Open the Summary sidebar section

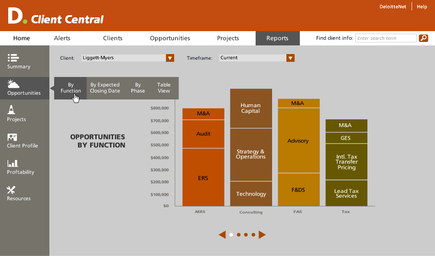[x=19, y=61]
